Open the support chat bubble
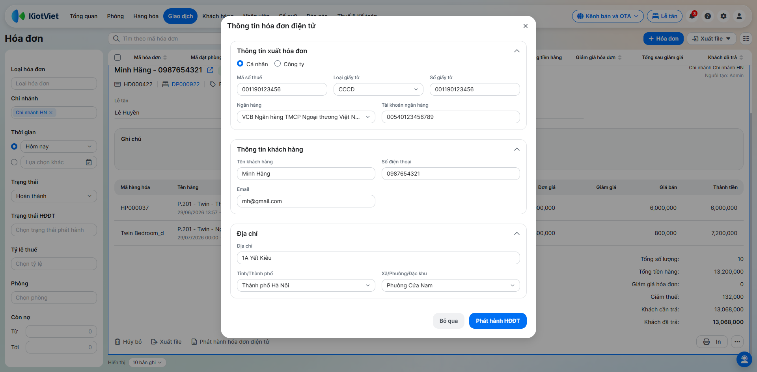The width and height of the screenshot is (757, 372). 744,359
